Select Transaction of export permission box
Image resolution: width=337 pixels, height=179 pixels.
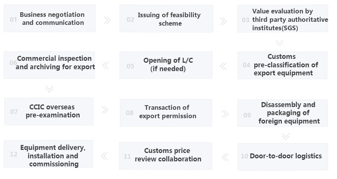tap(166, 112)
